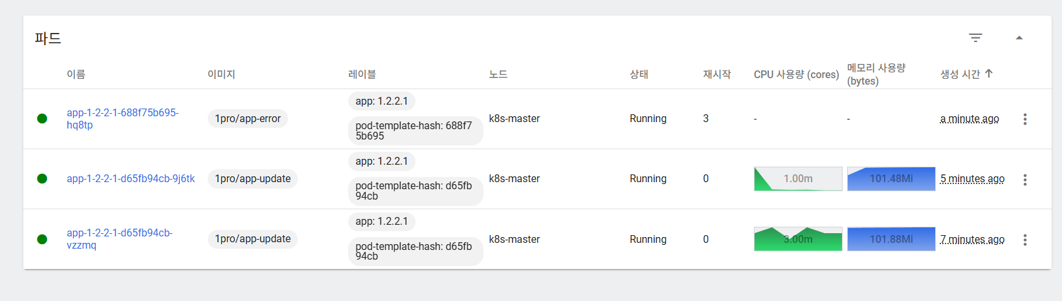1062x301 pixels.
Task: Click green status icon of 9j6tk pod
Action: click(42, 179)
